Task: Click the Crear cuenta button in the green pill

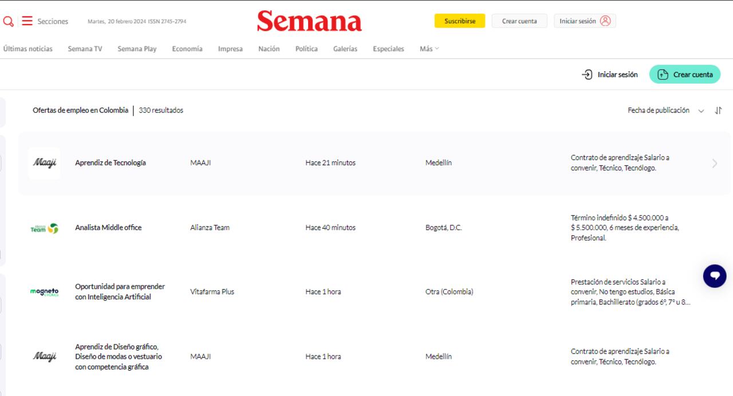Action: tap(685, 74)
